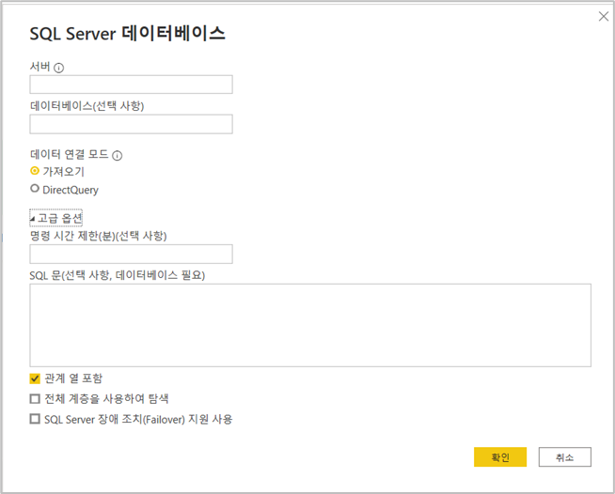Screen dimensions: 615x494
Task: Focus the 데이터베이스(선택 사항) input field
Action: (x=131, y=124)
